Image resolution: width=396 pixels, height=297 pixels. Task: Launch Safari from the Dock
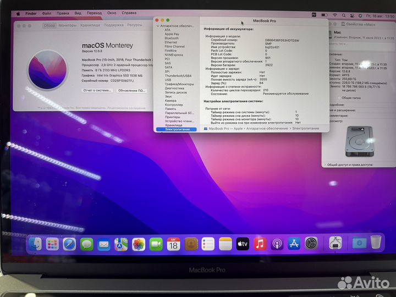point(69,244)
